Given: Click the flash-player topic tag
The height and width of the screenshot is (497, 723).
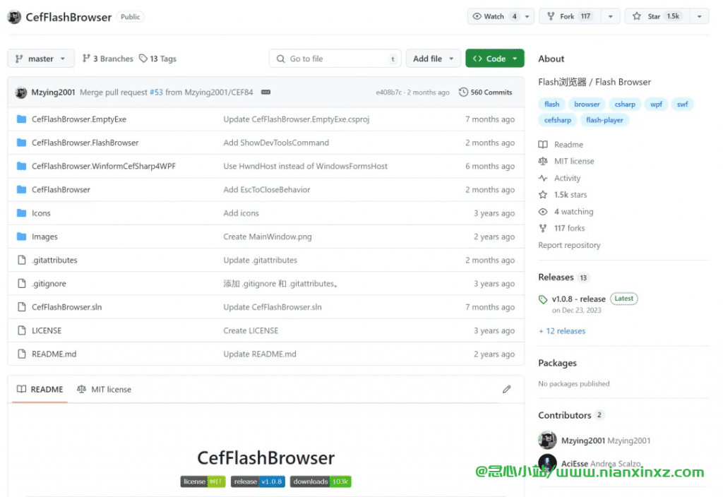Looking at the screenshot, I should [604, 120].
